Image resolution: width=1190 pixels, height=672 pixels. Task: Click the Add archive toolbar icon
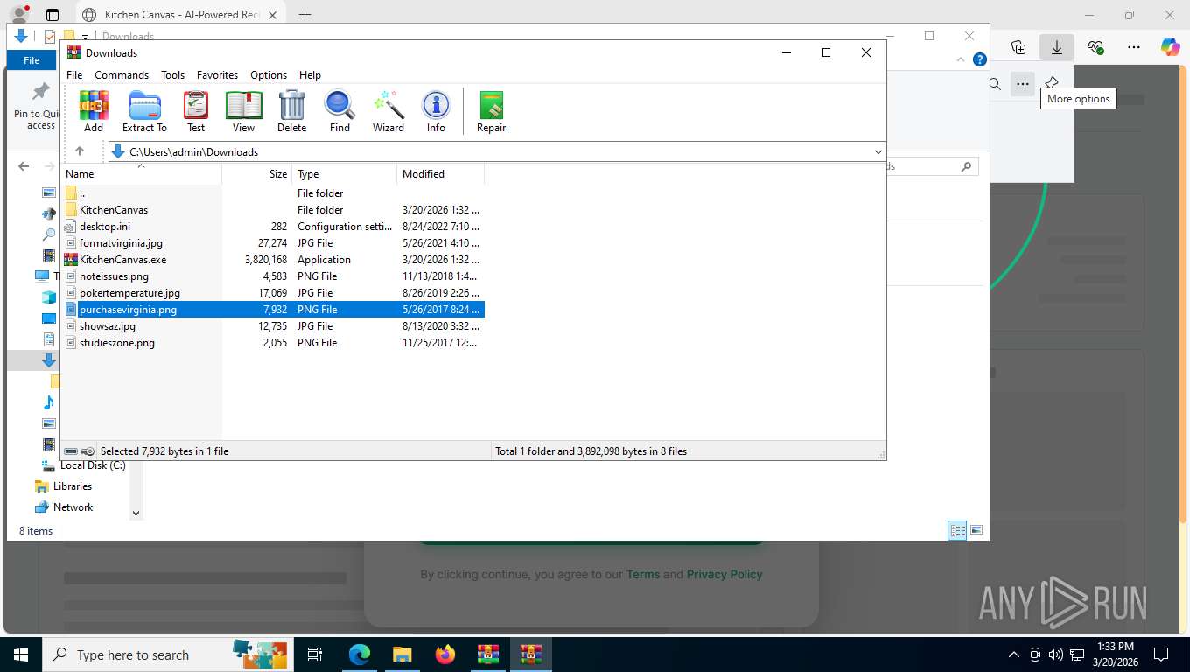94,111
